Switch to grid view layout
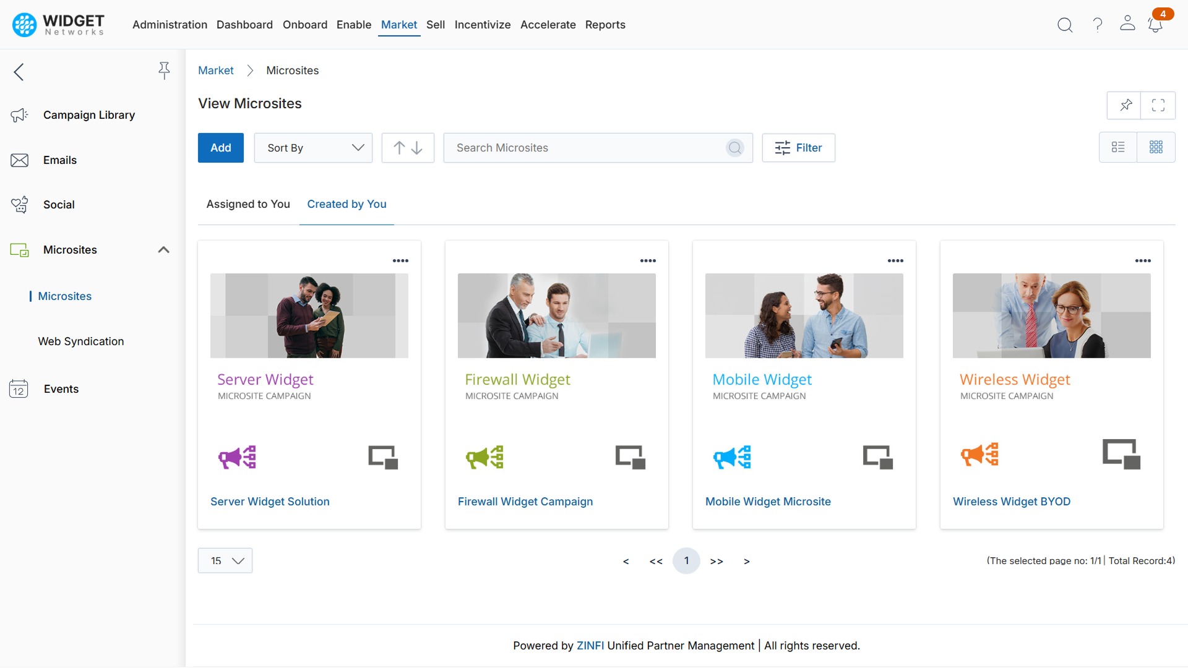Screen dimensions: 1188x668 coord(1157,147)
